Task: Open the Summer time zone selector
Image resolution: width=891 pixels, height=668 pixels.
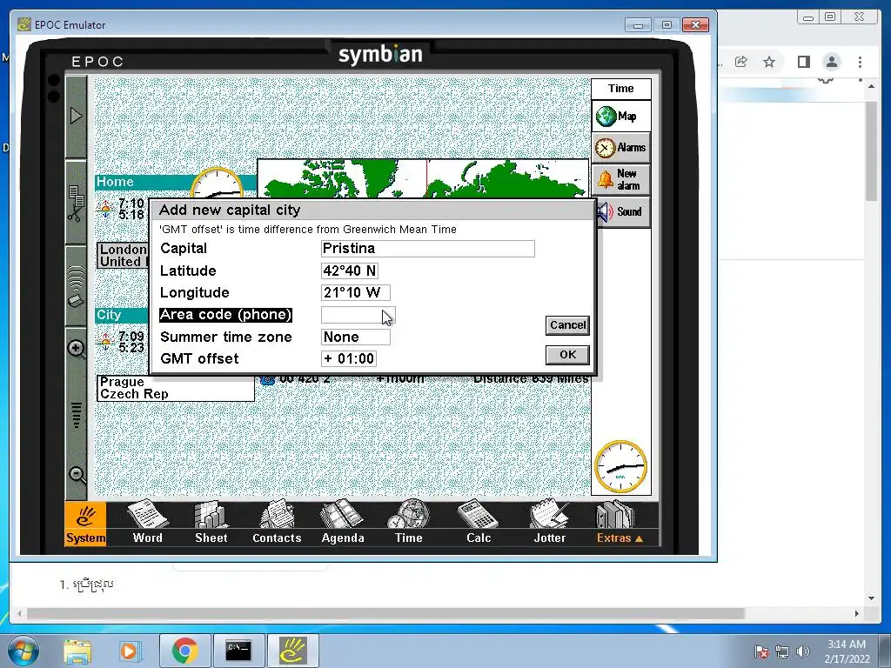Action: (356, 337)
